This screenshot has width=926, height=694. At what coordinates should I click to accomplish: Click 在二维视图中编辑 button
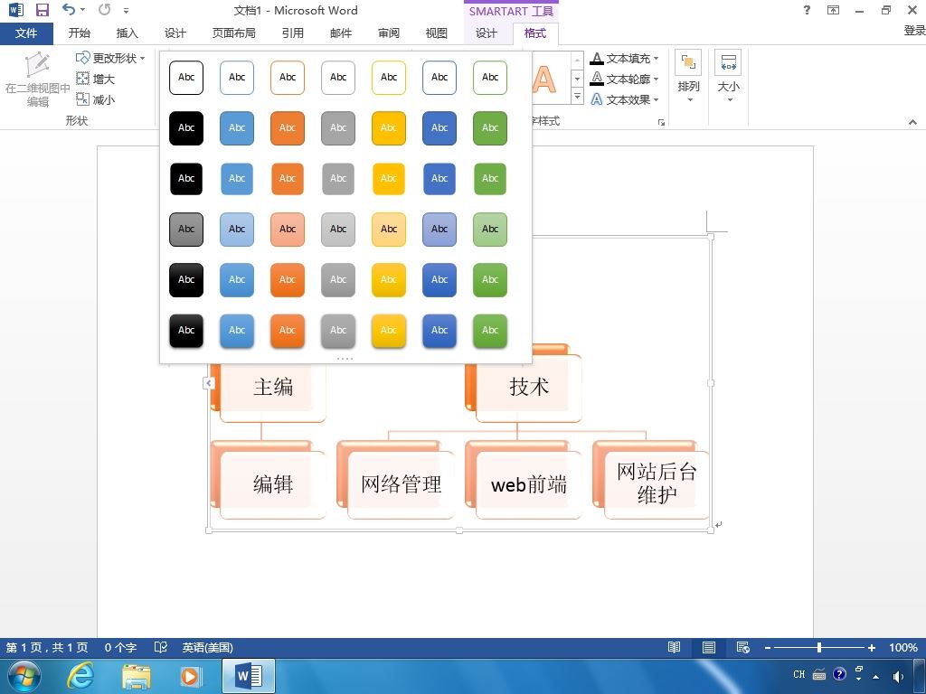pos(37,80)
